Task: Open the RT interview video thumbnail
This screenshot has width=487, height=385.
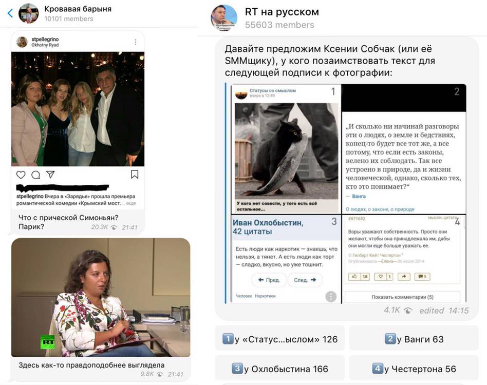Action: 101,298
